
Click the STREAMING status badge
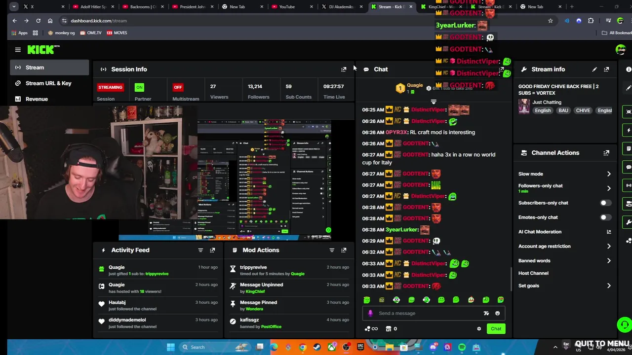click(x=110, y=87)
